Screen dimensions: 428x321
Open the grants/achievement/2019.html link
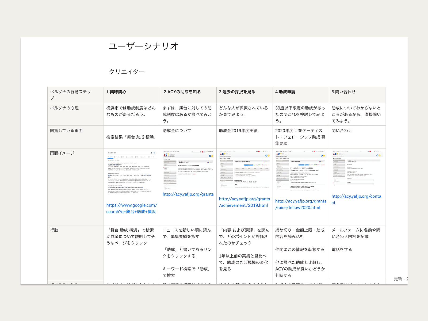(x=244, y=202)
